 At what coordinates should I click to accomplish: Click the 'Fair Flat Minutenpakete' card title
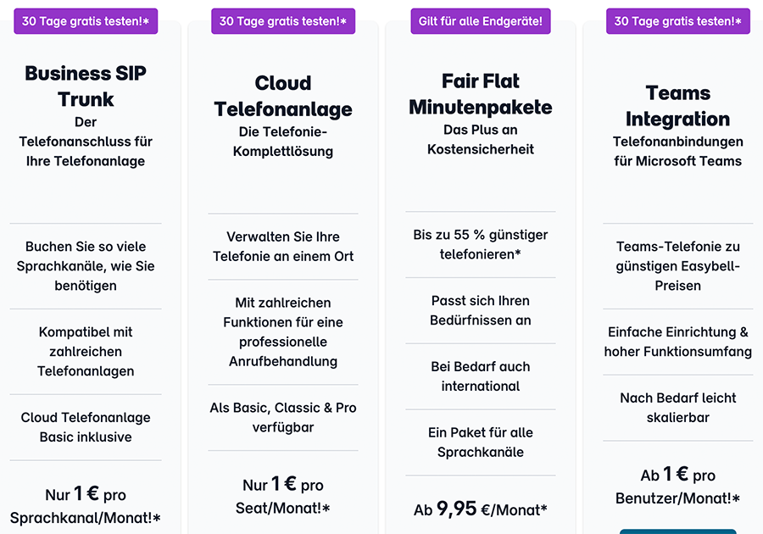coord(481,96)
